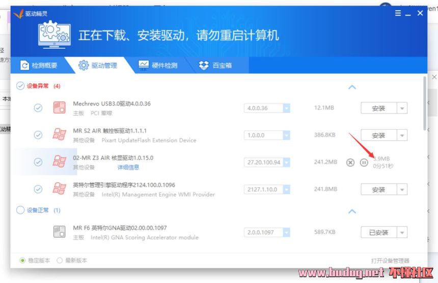
Task: Click 已安装 button for MR F6 GNA driver
Action: pos(379,232)
